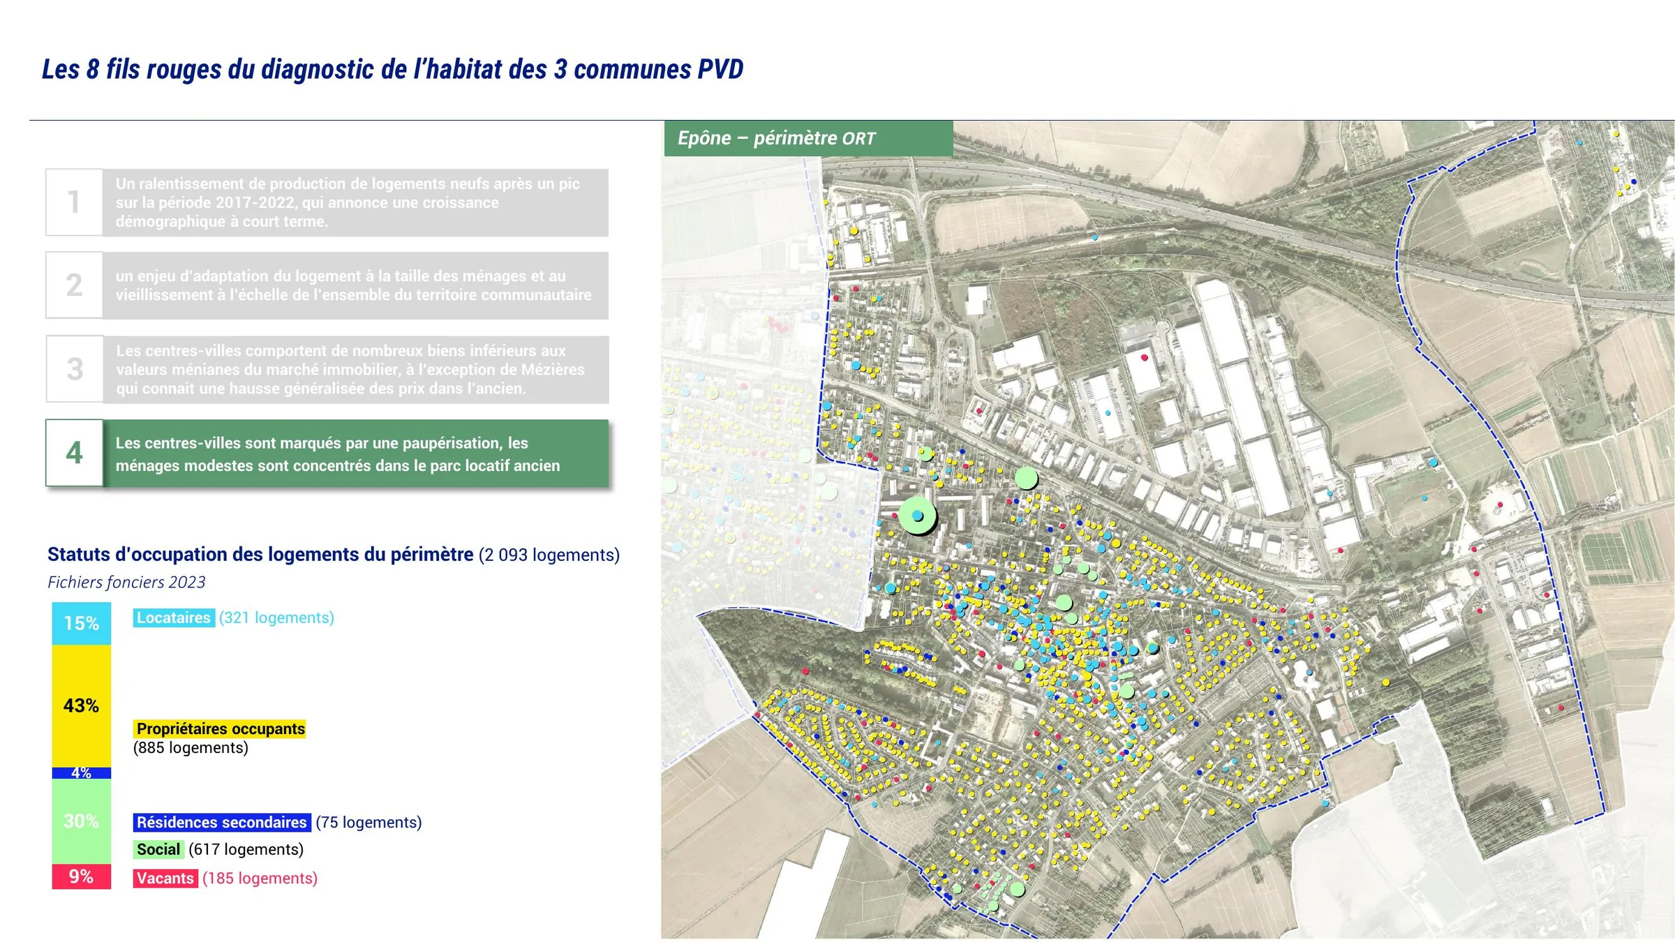Click text about centres-villes biens inférieurs
This screenshot has height=942, width=1675.
pos(350,369)
